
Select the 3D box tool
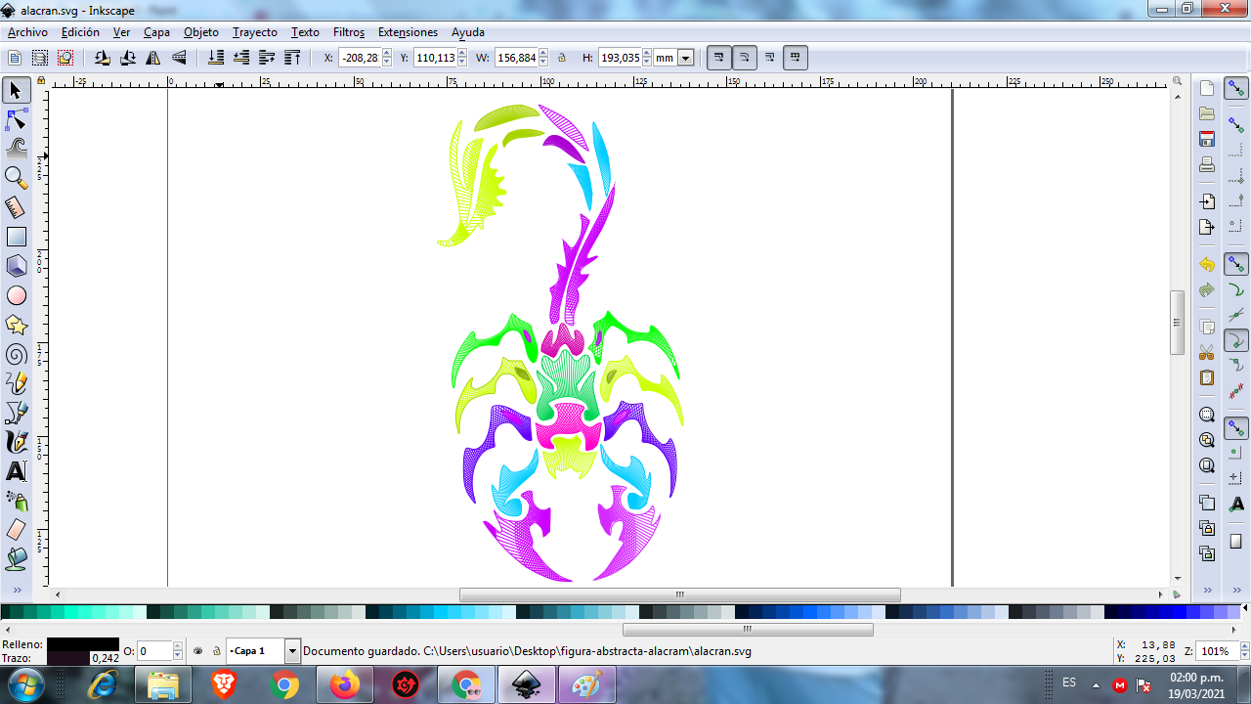[x=16, y=266]
